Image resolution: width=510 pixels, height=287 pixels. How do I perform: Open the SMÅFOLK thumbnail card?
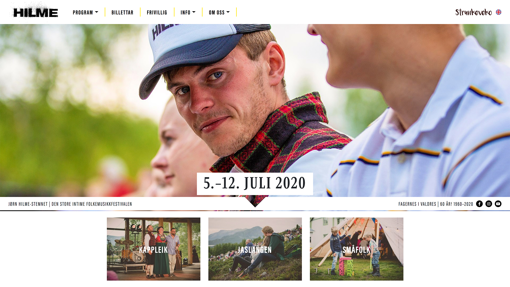pos(357,249)
